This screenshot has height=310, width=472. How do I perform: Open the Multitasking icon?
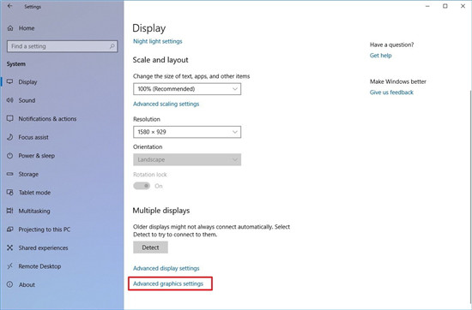tap(10, 211)
